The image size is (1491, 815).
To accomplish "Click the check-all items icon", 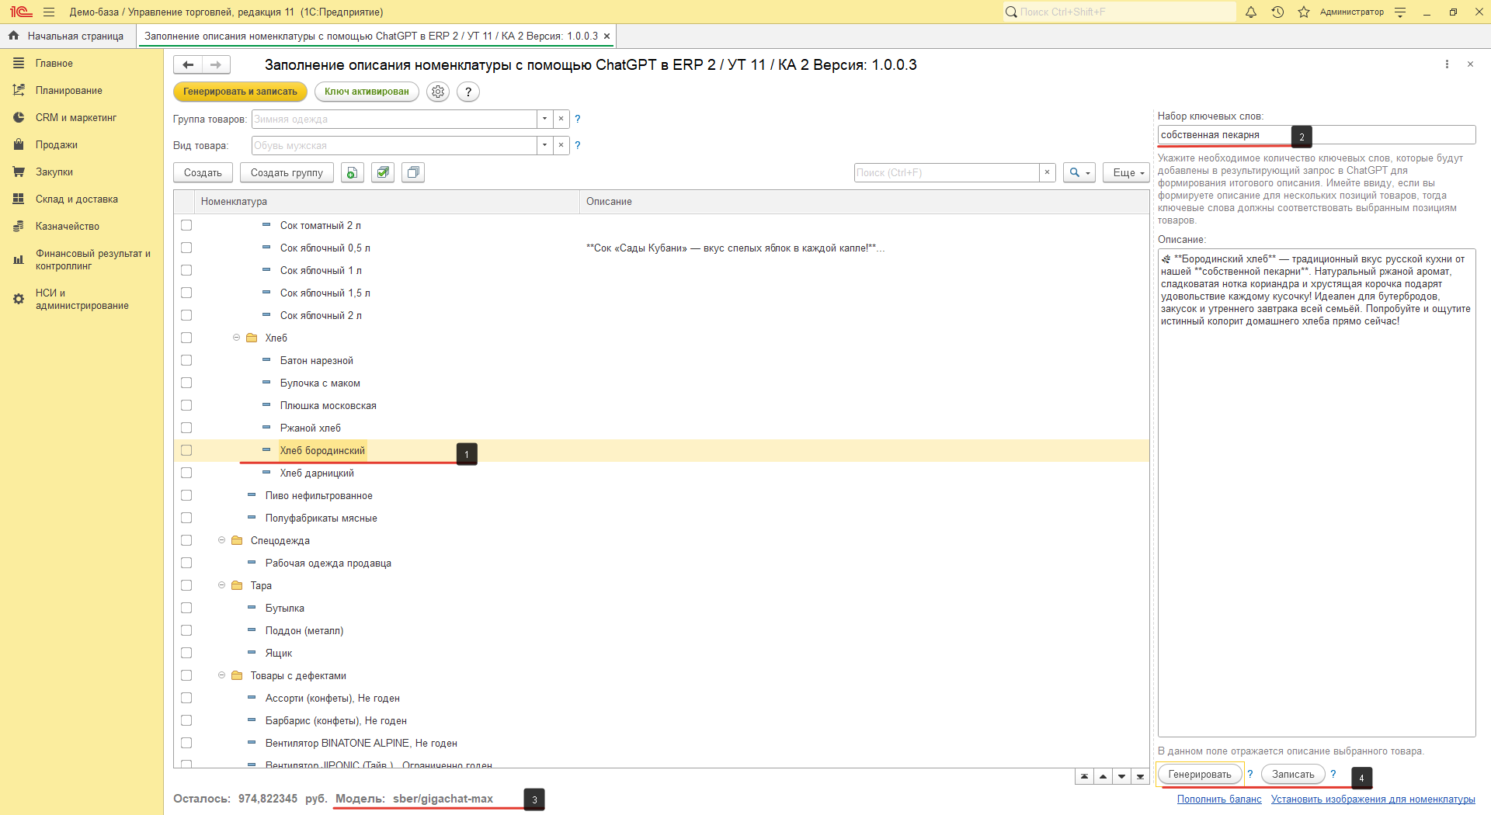I will point(383,172).
